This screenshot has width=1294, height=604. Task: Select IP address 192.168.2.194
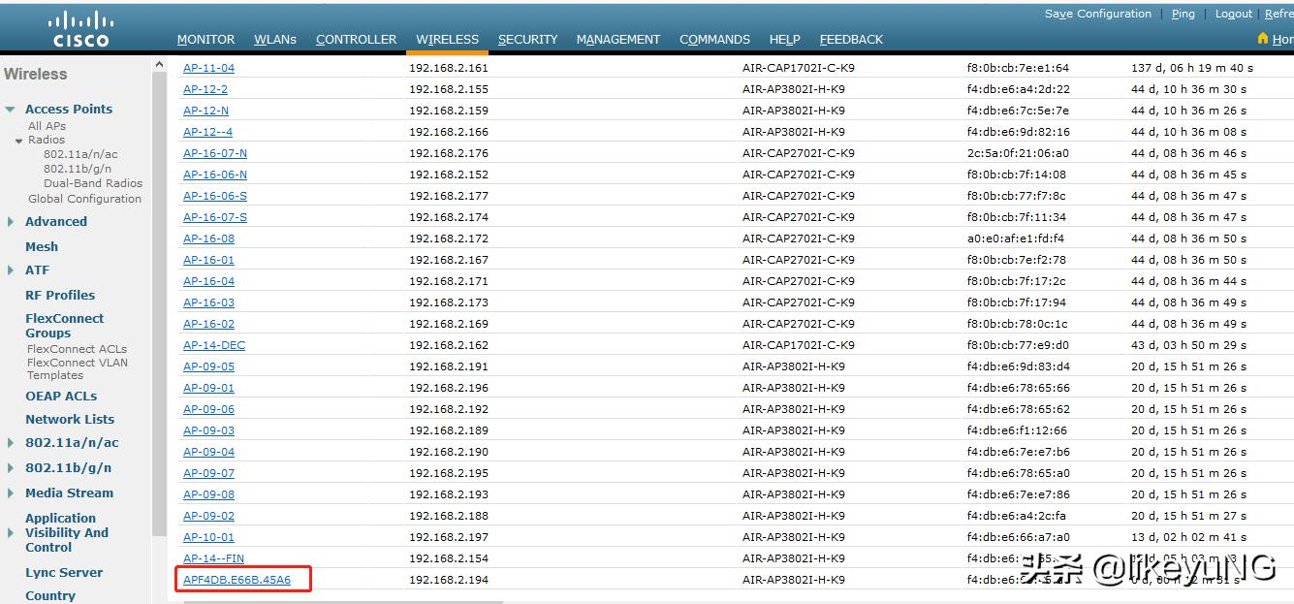tap(449, 580)
